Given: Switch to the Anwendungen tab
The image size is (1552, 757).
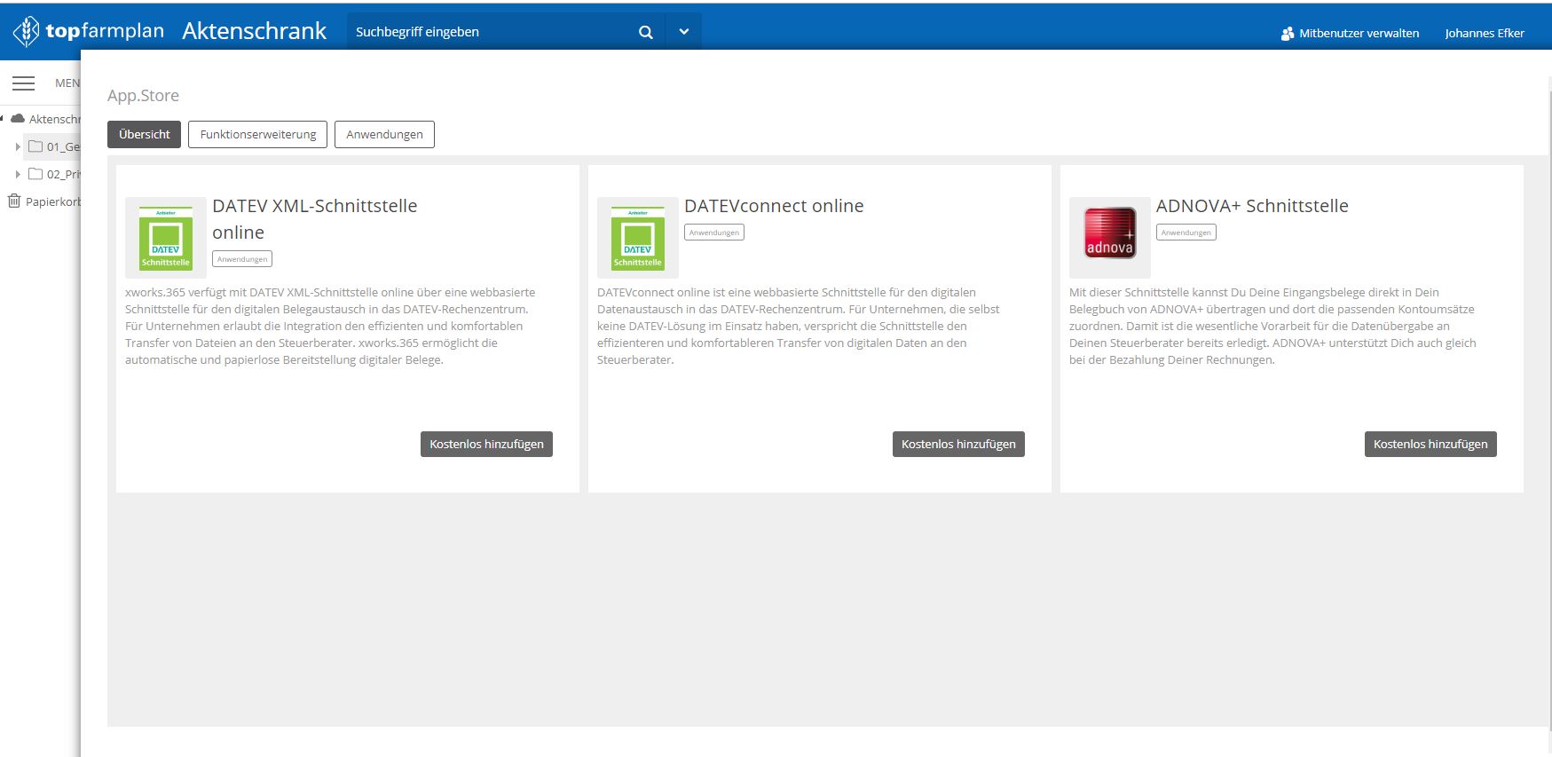Looking at the screenshot, I should [x=384, y=135].
